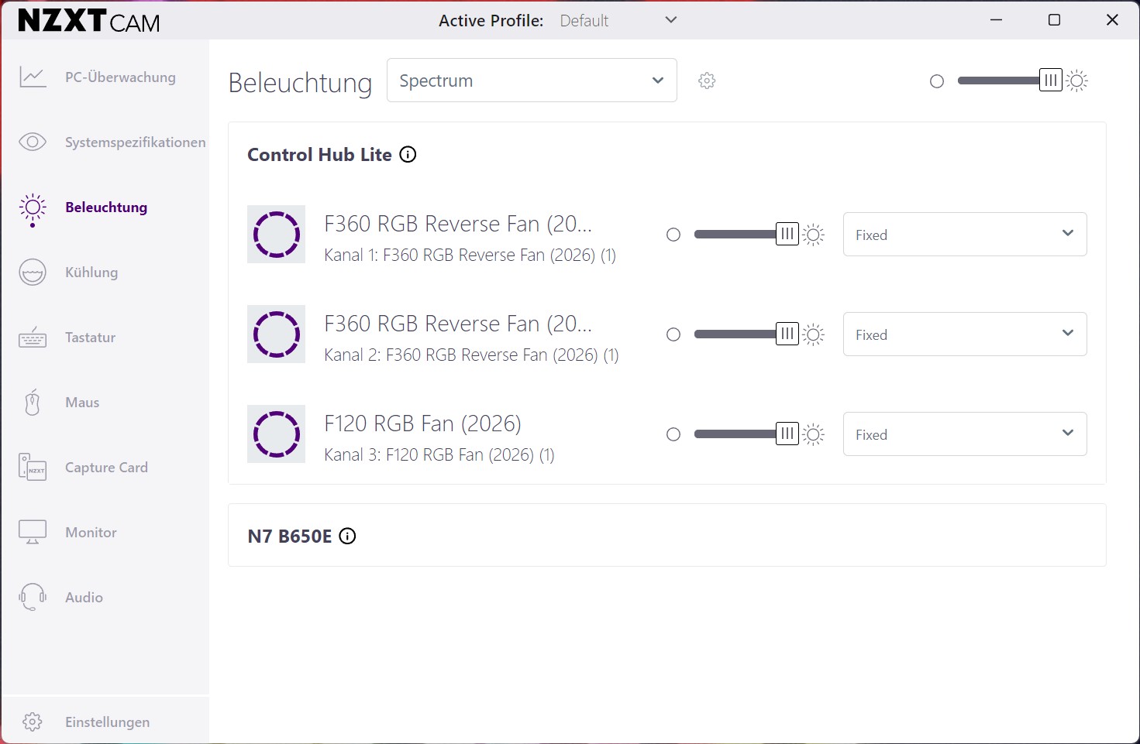Click the Capture Card icon
Screen dimensions: 1140x744
[x=33, y=468]
